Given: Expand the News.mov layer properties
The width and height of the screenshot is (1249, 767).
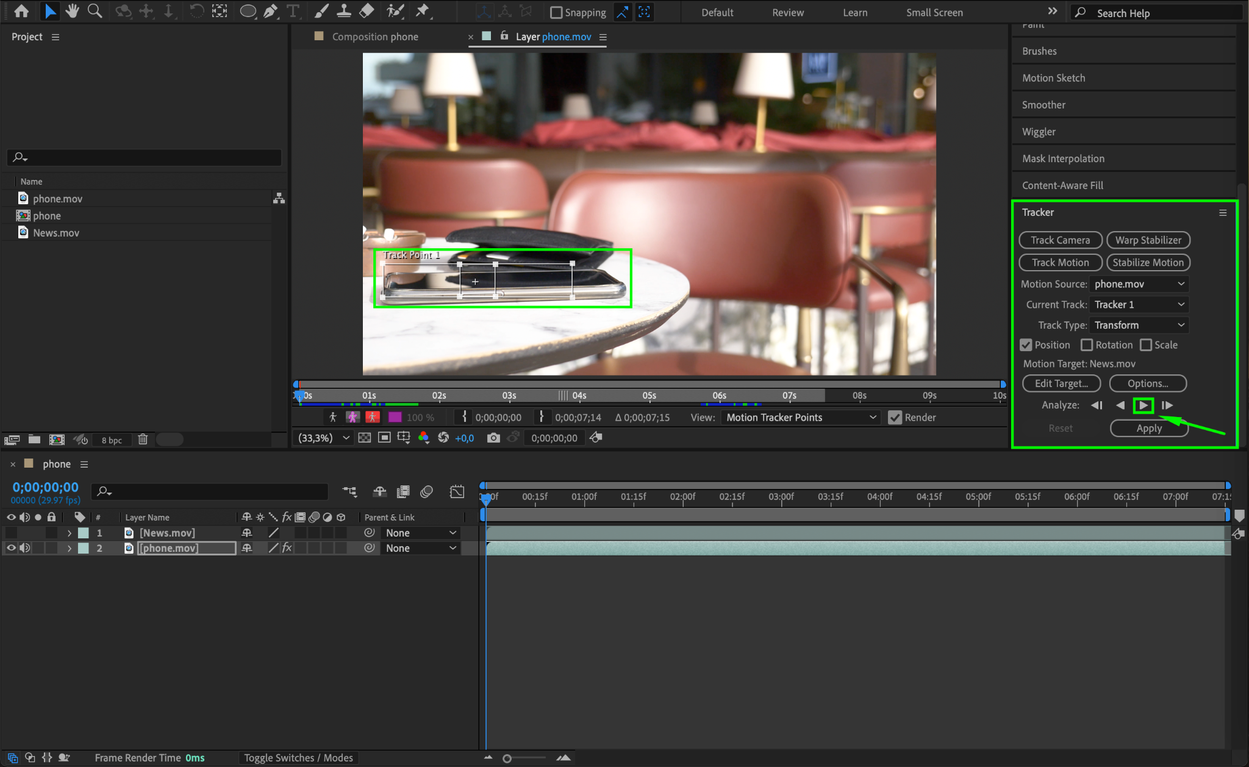Looking at the screenshot, I should point(70,533).
